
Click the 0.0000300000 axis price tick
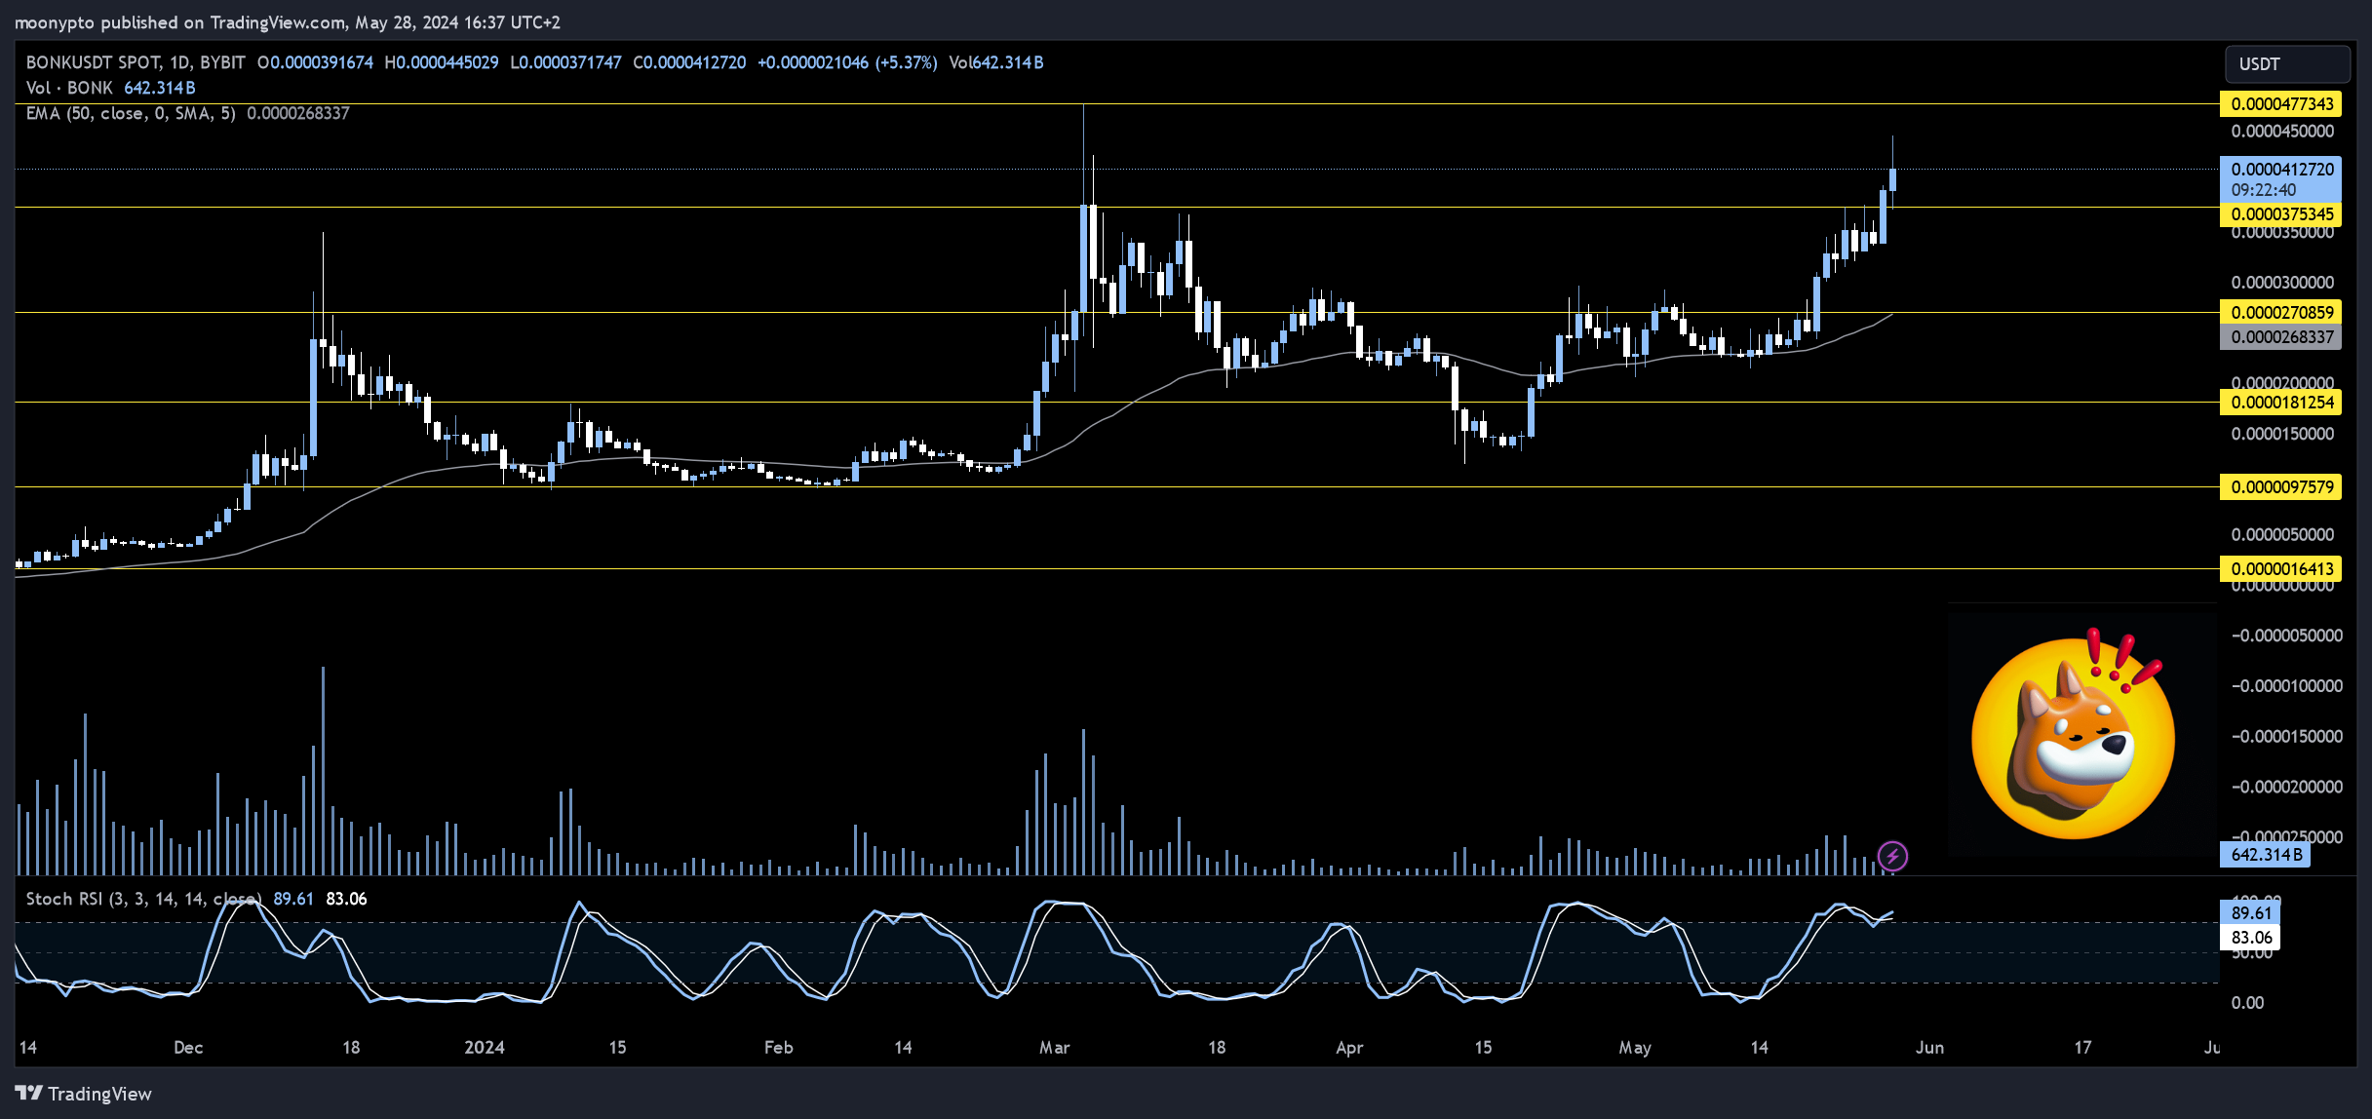[x=2282, y=283]
